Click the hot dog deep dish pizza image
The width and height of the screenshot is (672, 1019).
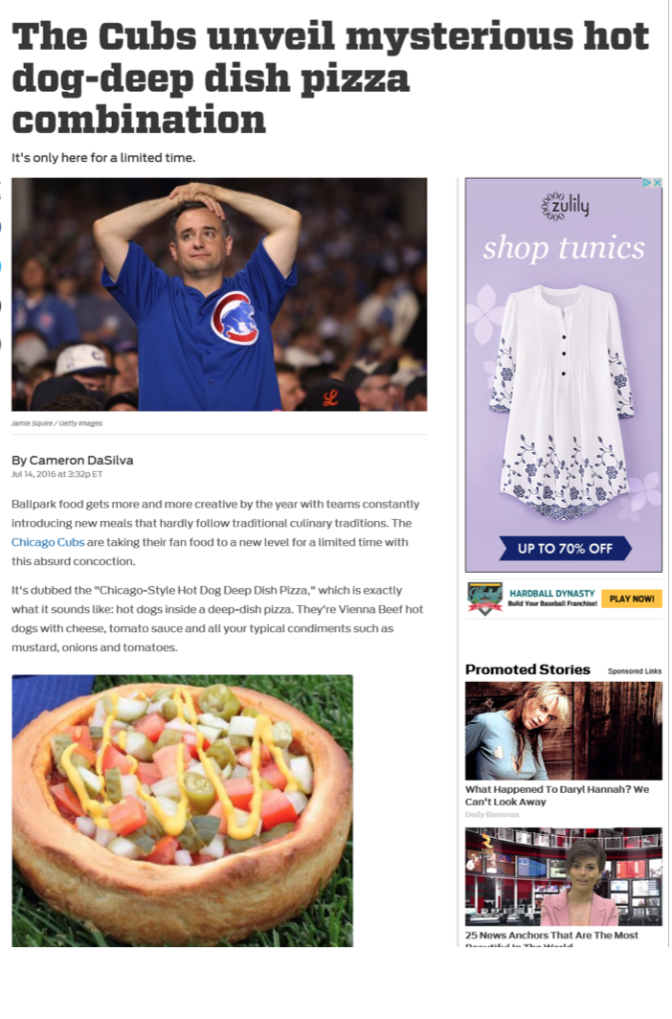point(183,810)
